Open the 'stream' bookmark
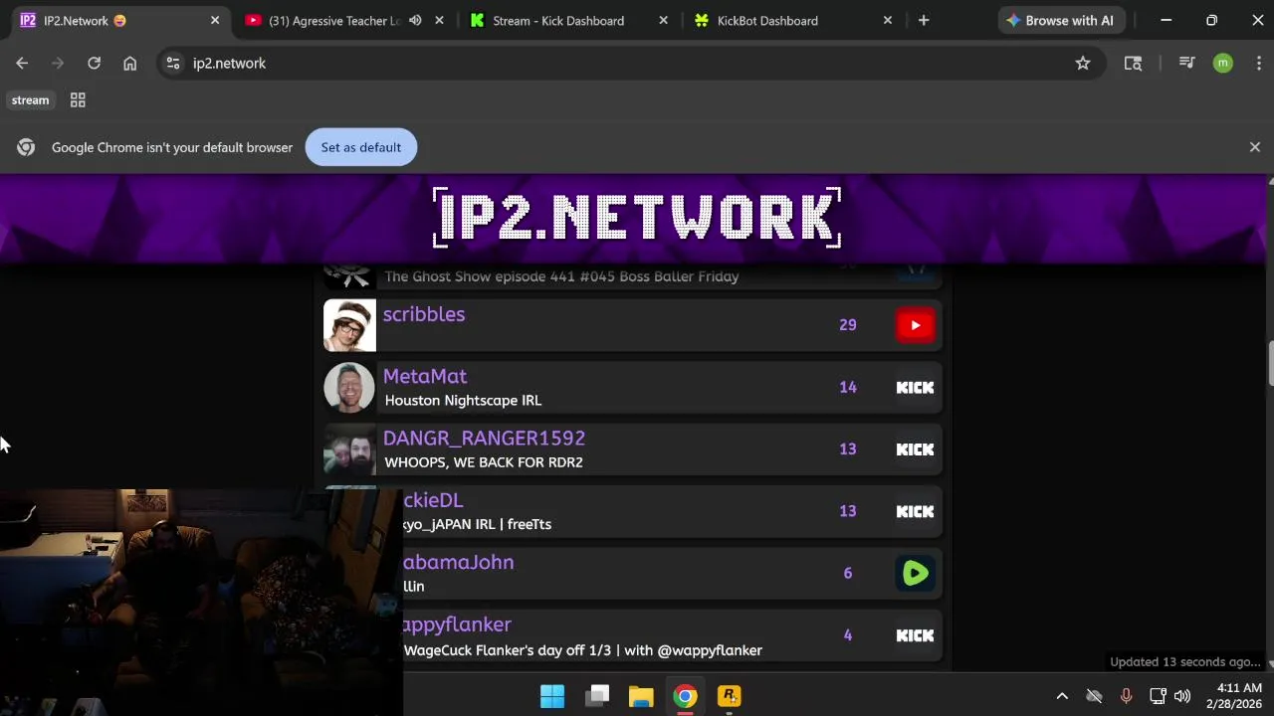 pos(30,100)
